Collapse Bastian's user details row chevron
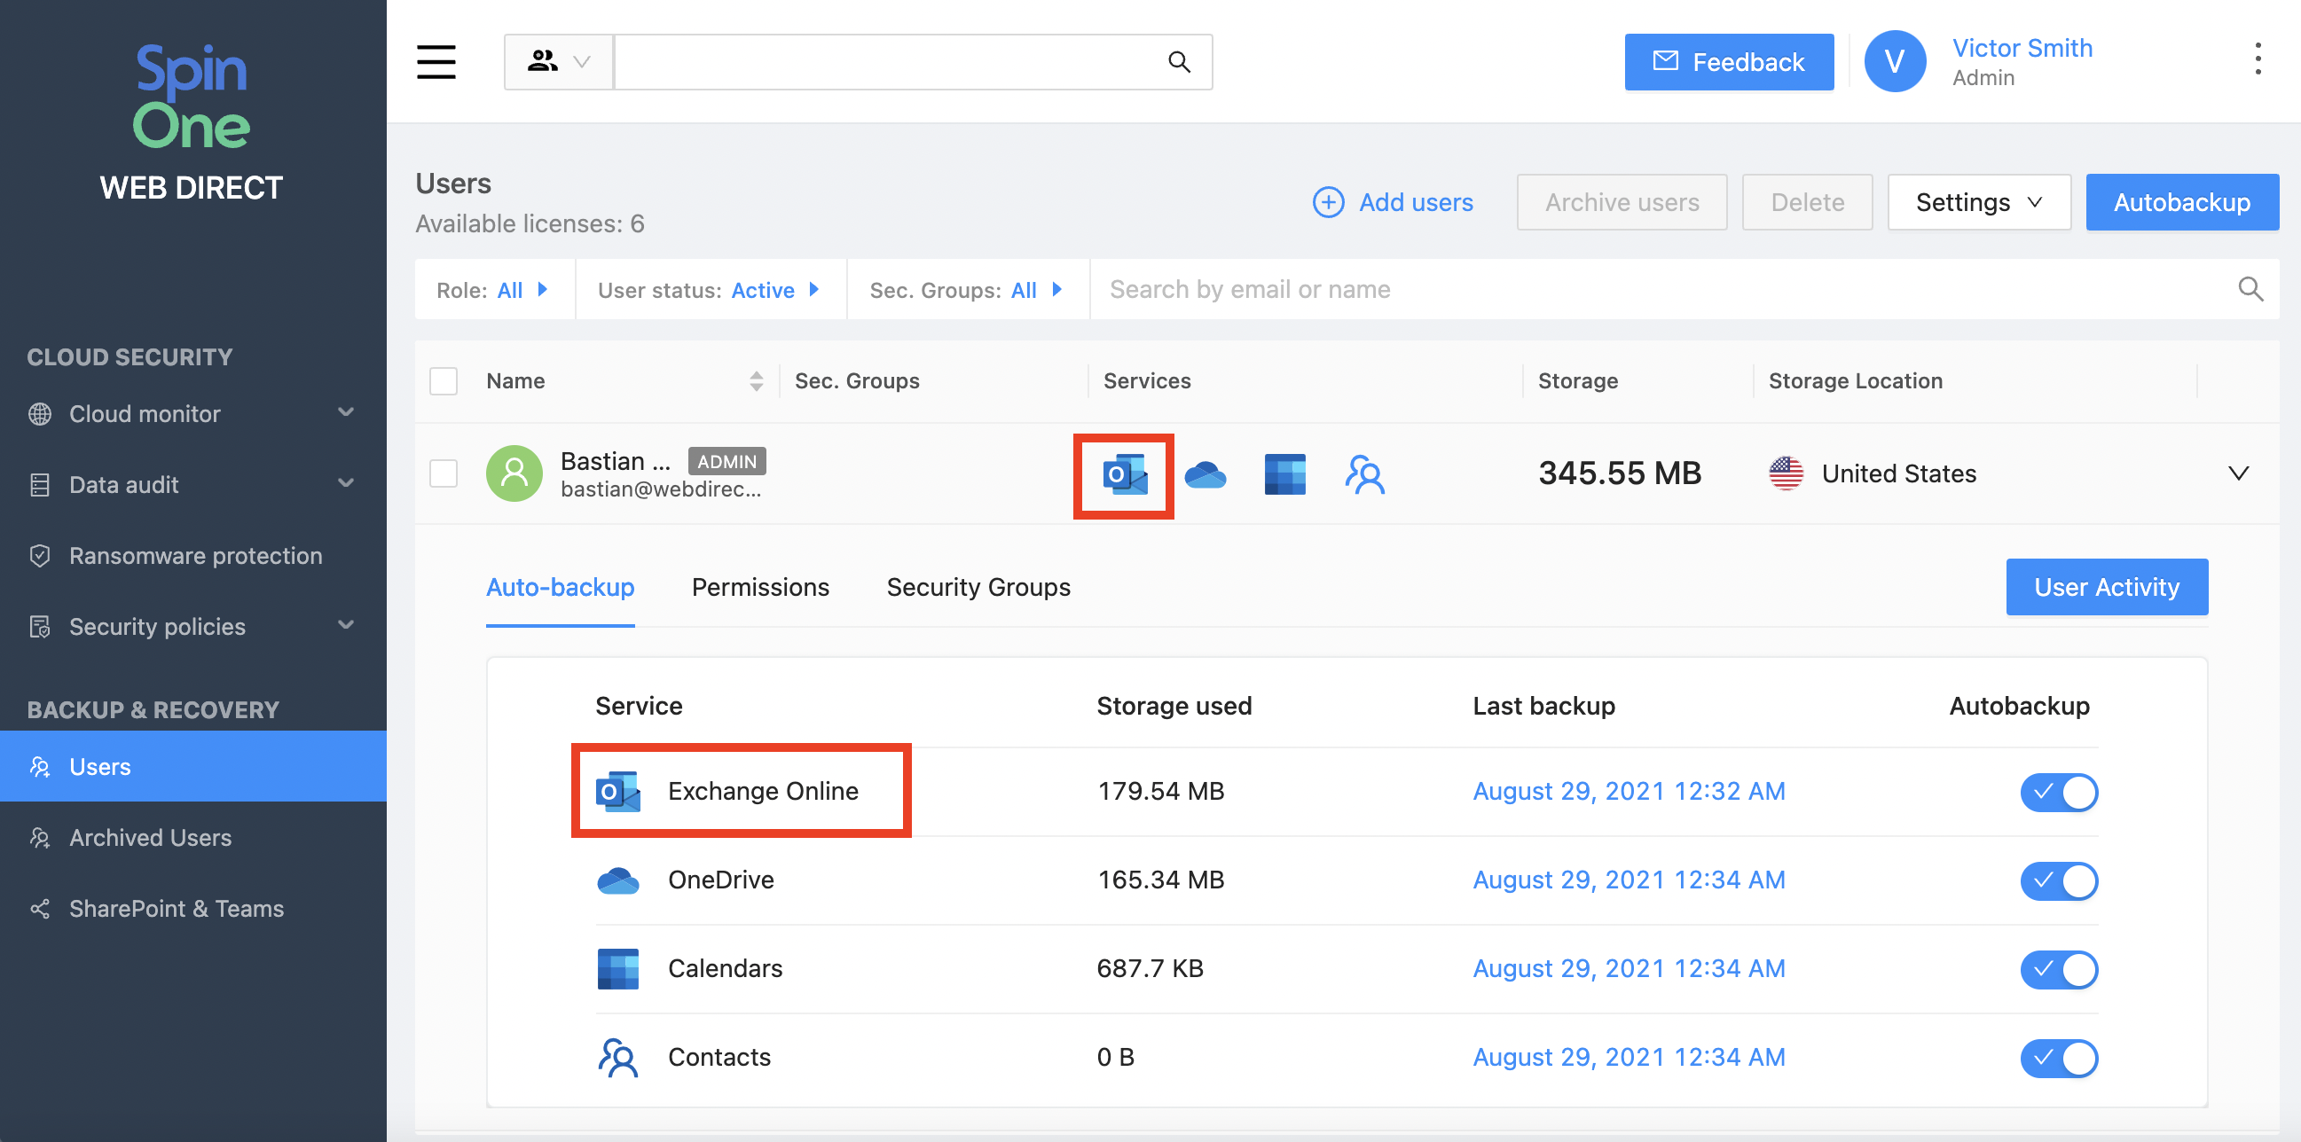This screenshot has height=1142, width=2301. pyautogui.click(x=2239, y=473)
